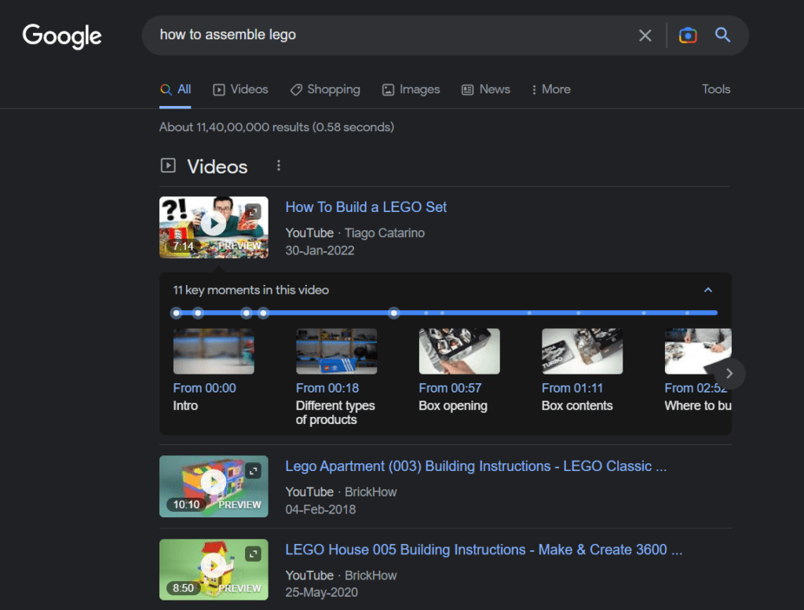The width and height of the screenshot is (804, 610).
Task: Open Different types of products thumbnail
Action: 336,351
